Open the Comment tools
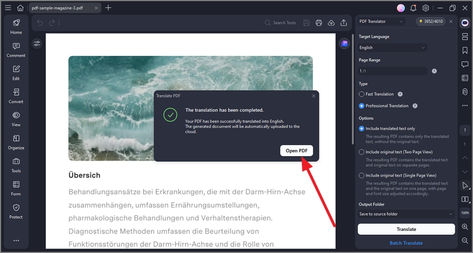The image size is (473, 253). [x=16, y=50]
